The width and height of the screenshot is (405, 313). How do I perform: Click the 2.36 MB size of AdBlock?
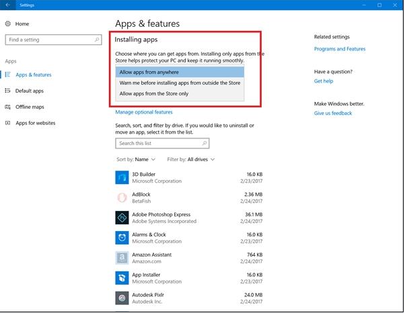point(254,194)
